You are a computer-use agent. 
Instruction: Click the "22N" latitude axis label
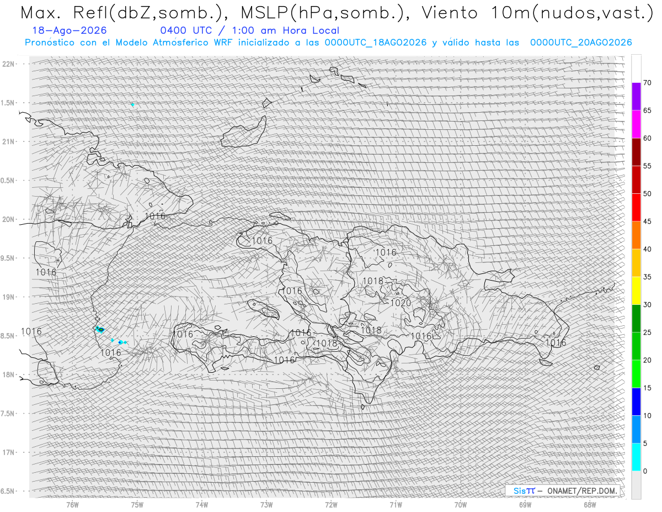coord(9,64)
